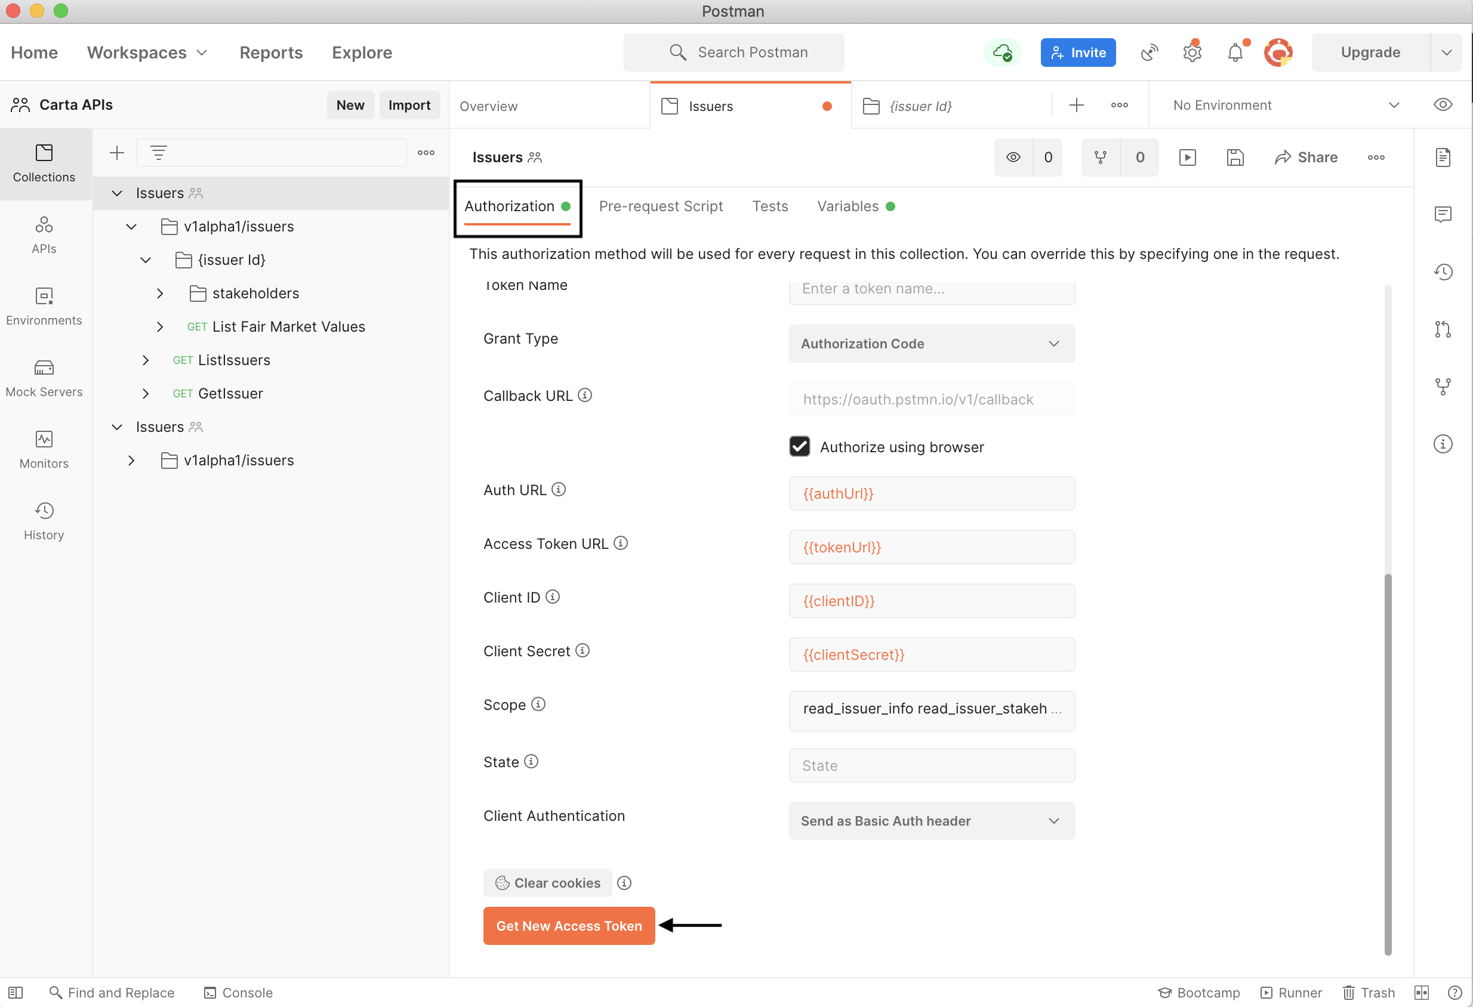Click the Share button
The height and width of the screenshot is (1007, 1473).
[1306, 157]
